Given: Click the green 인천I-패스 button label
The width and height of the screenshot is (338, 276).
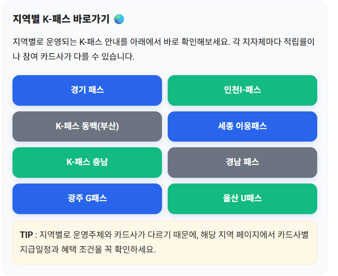Looking at the screenshot, I should [243, 91].
